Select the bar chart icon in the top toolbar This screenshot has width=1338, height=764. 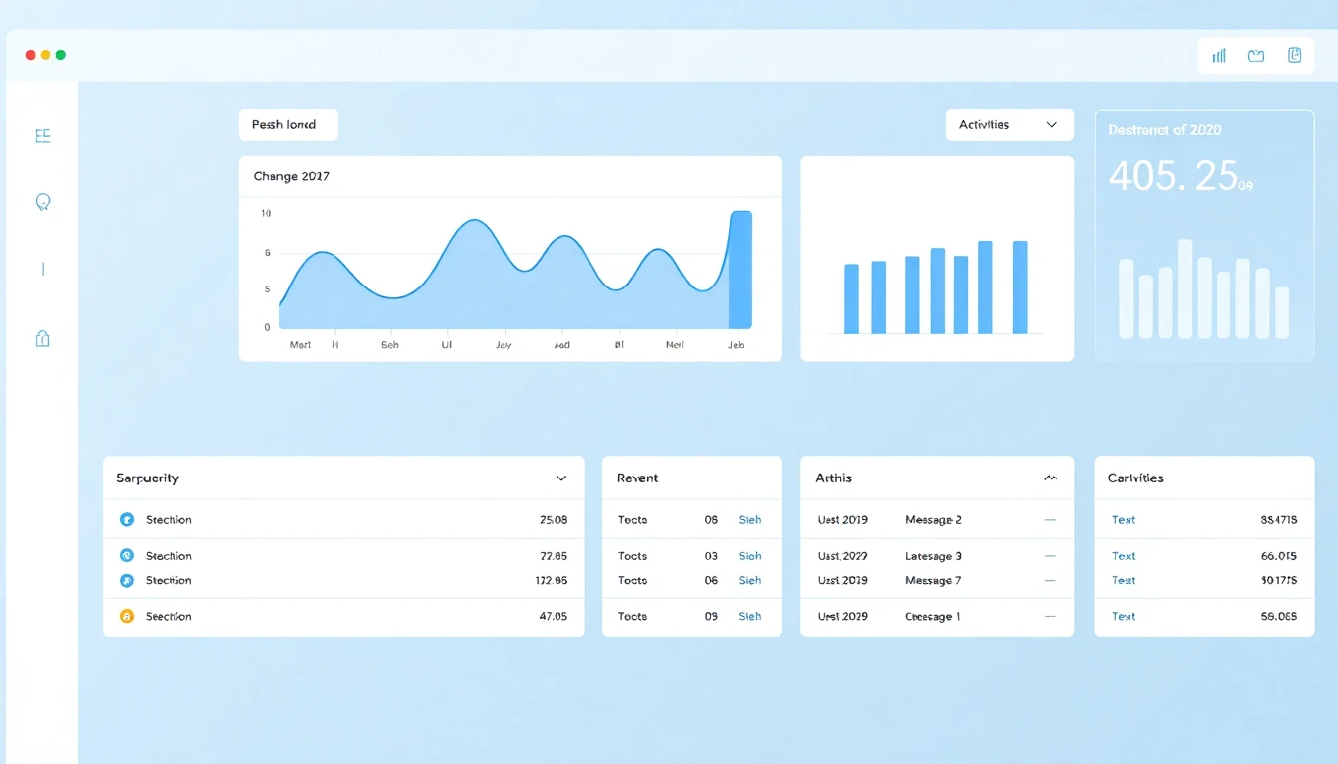click(x=1217, y=55)
